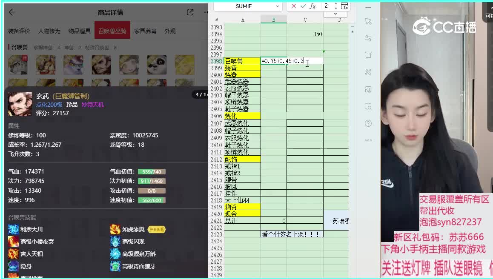Click the 物资 yellow cell

click(x=242, y=207)
